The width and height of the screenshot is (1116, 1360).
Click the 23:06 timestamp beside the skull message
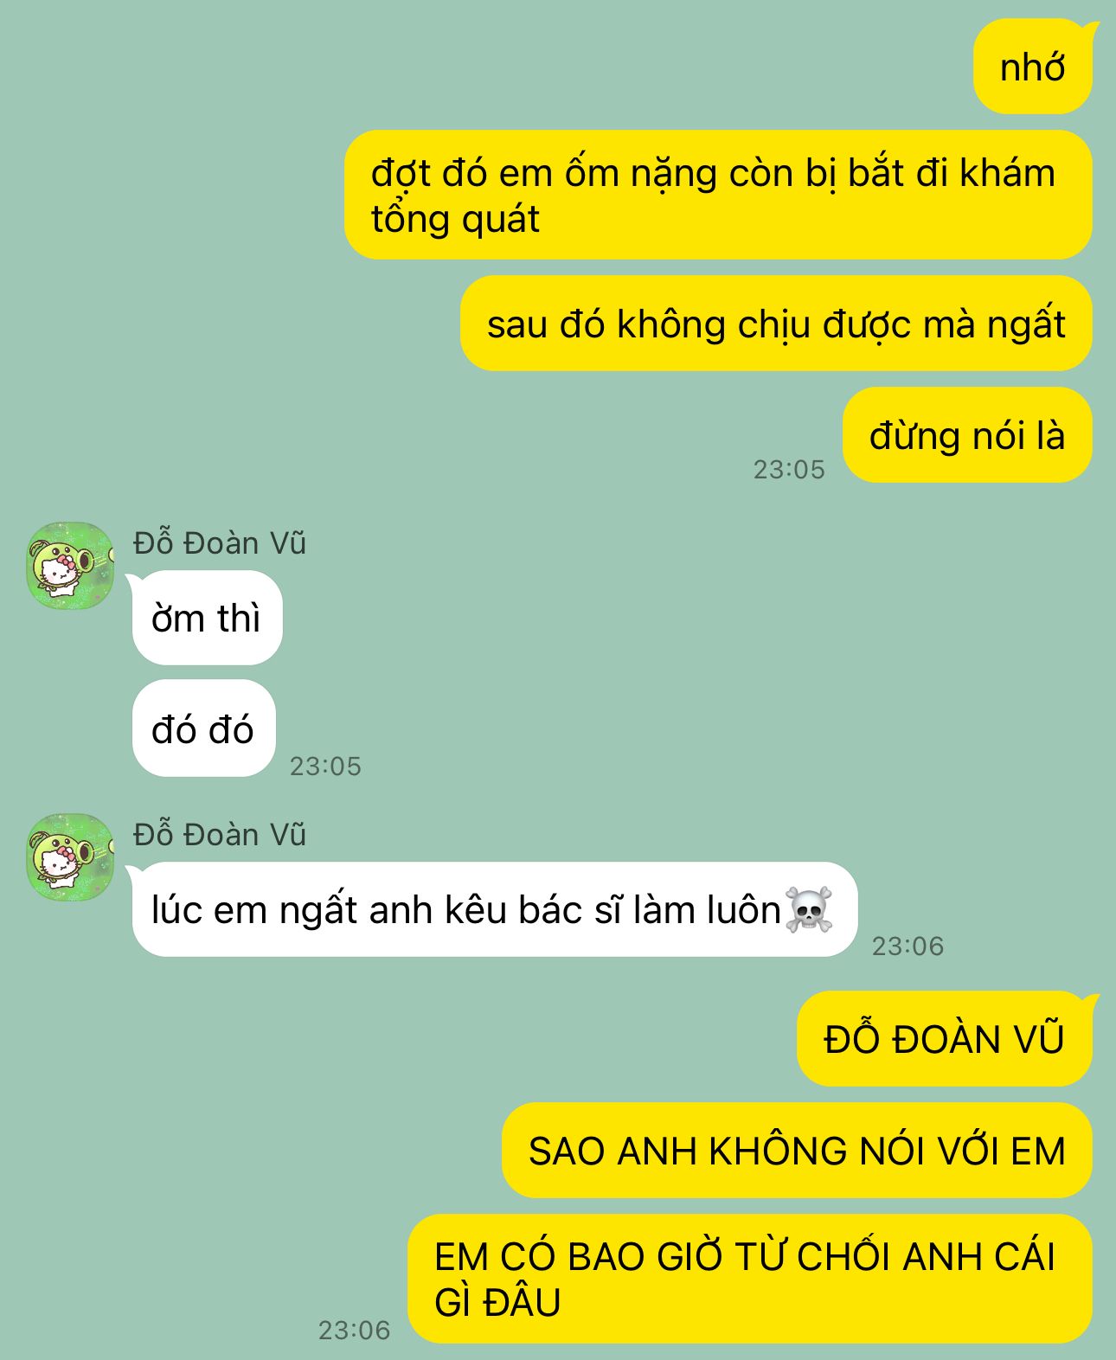pyautogui.click(x=908, y=946)
